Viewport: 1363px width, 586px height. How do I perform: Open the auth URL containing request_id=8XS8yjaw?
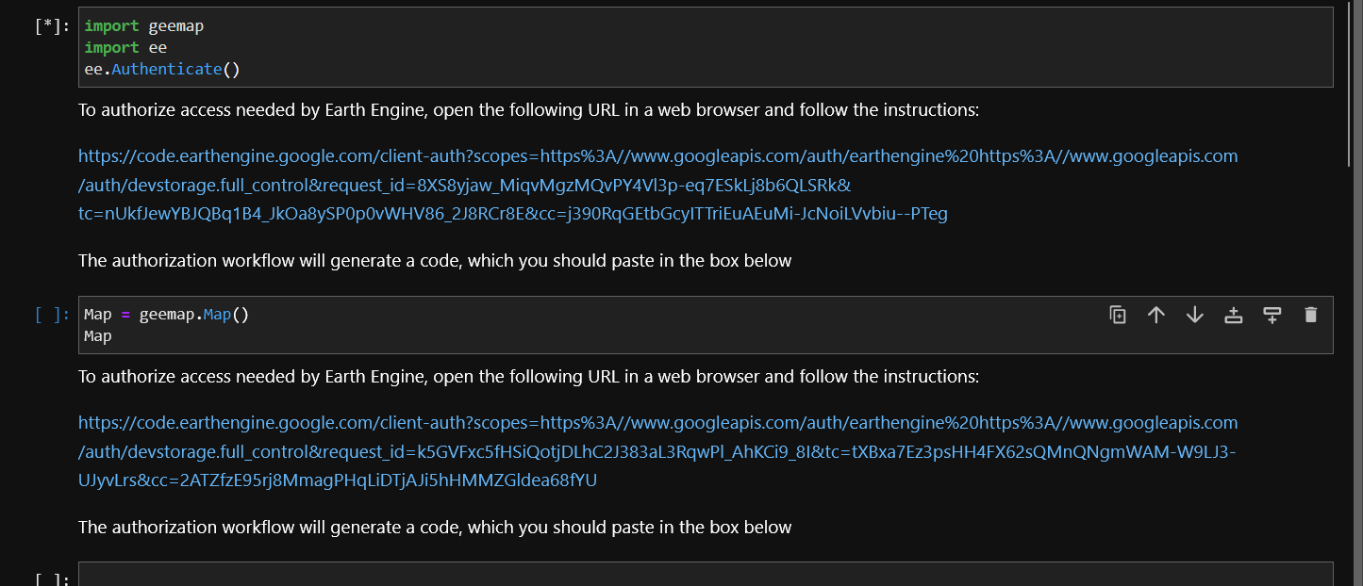pos(657,185)
